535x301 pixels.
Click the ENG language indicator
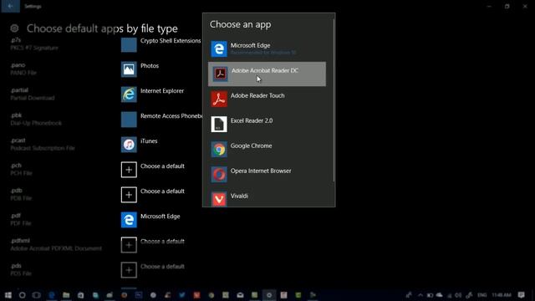(x=481, y=295)
